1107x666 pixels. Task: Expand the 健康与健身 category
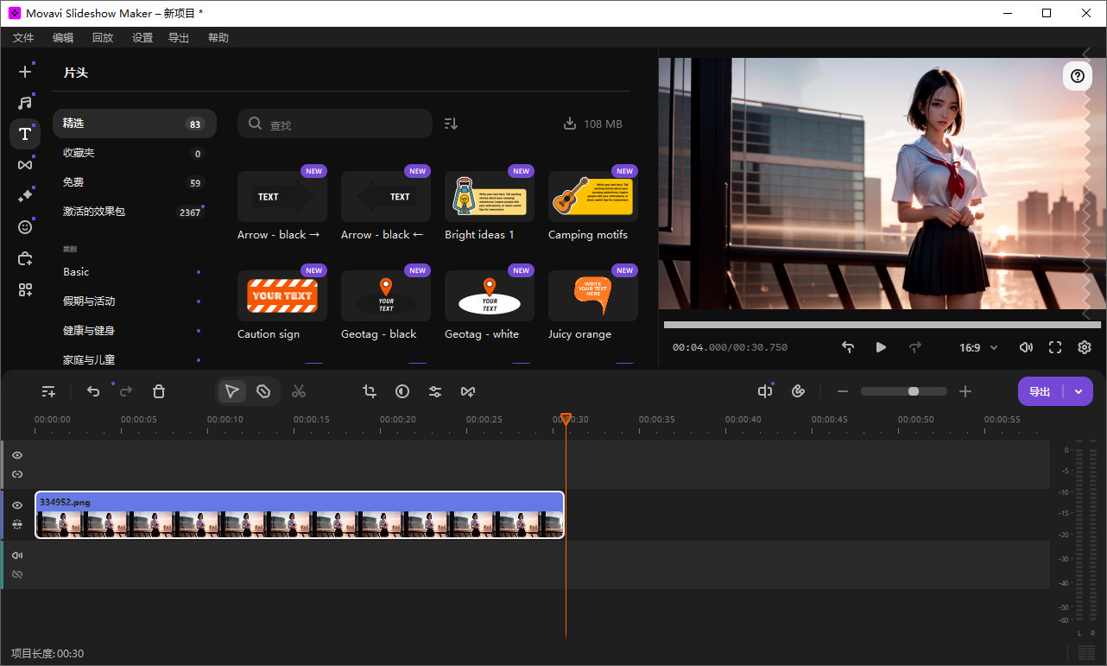tap(130, 330)
